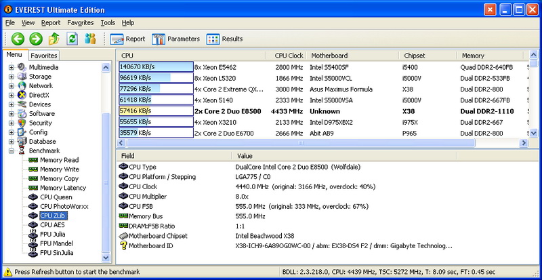Click the 140670 KB/s result bar
542x280 pixels.
point(156,67)
